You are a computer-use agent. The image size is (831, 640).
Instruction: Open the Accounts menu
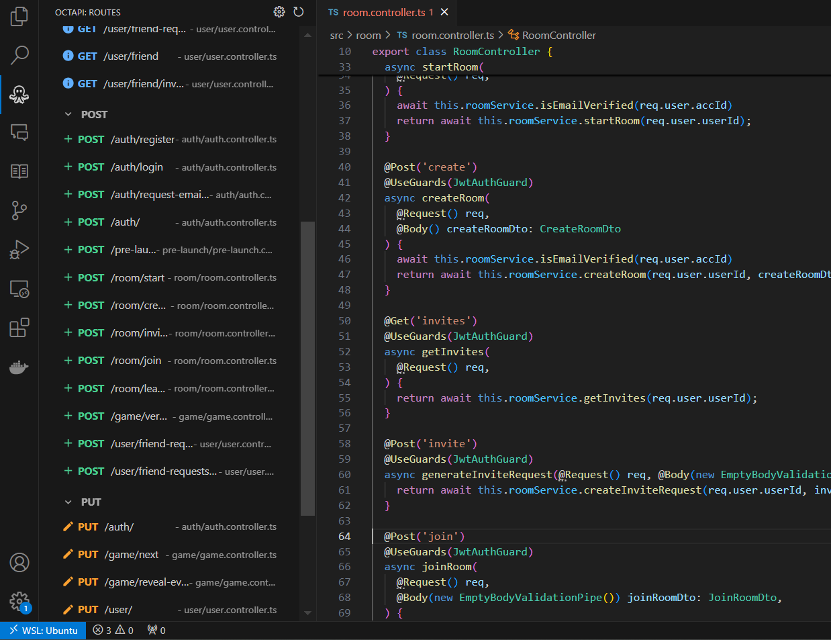19,562
